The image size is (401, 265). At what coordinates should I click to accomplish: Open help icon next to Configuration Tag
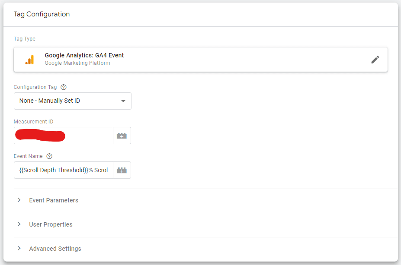click(64, 87)
